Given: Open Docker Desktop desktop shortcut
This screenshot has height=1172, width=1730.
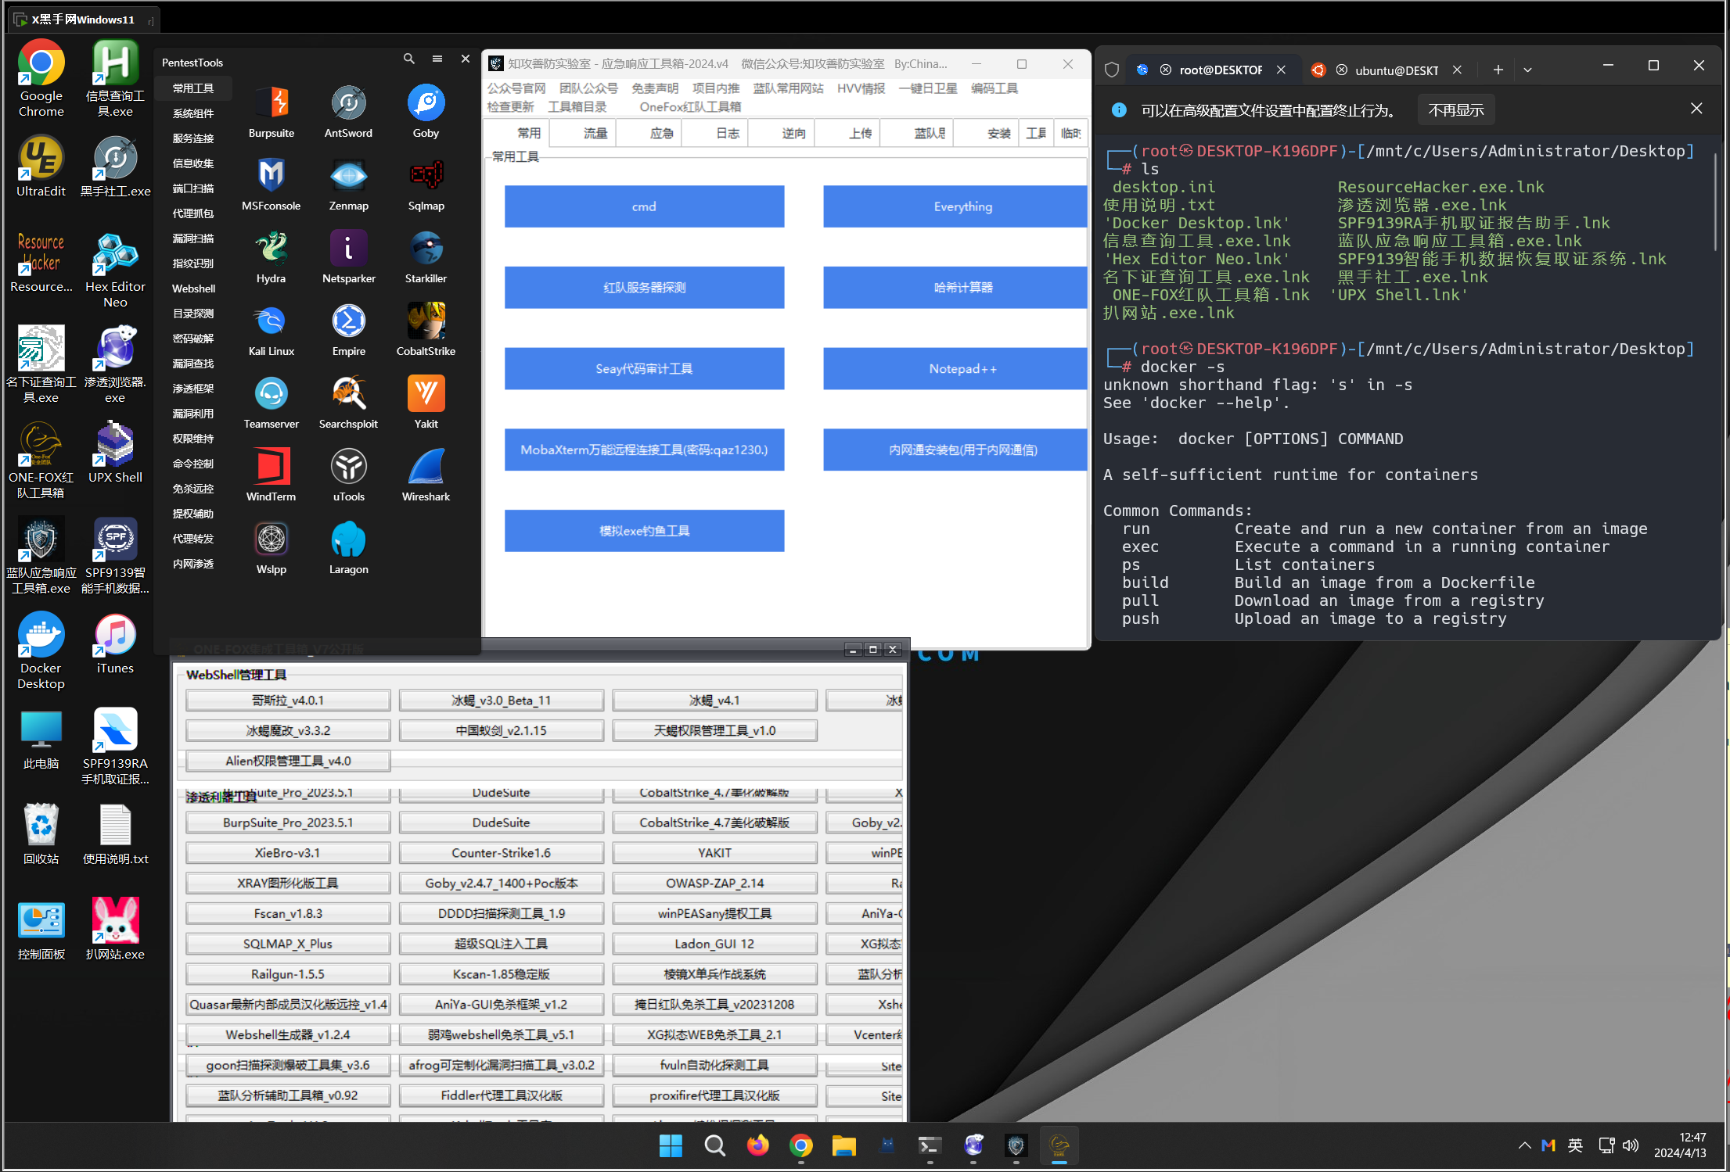Looking at the screenshot, I should point(41,651).
